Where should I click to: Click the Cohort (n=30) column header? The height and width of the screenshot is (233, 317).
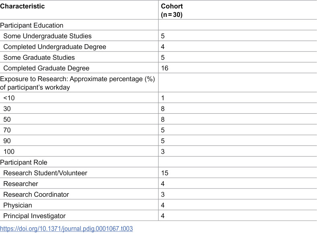[172, 10]
